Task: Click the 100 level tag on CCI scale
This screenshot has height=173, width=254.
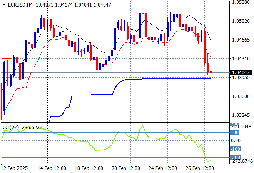Action: point(234,132)
